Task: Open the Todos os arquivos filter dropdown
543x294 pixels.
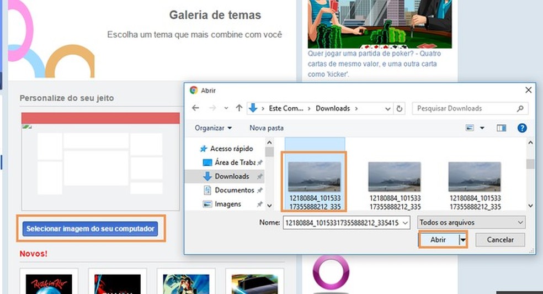Action: tap(471, 223)
